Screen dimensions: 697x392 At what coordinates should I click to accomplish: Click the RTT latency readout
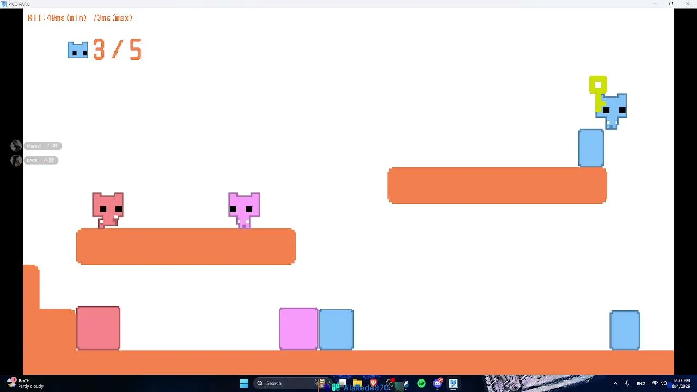[x=80, y=18]
